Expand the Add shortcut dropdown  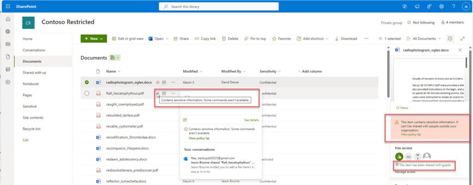click(327, 39)
